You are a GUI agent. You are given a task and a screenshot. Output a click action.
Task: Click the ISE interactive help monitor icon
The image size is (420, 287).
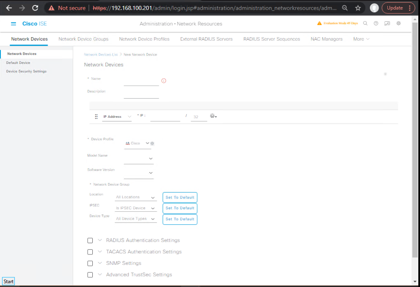tap(387, 23)
